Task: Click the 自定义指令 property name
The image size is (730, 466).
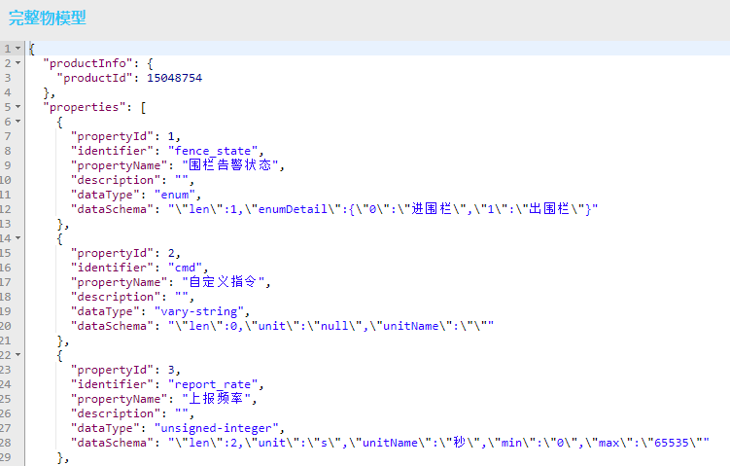Action: tap(223, 282)
